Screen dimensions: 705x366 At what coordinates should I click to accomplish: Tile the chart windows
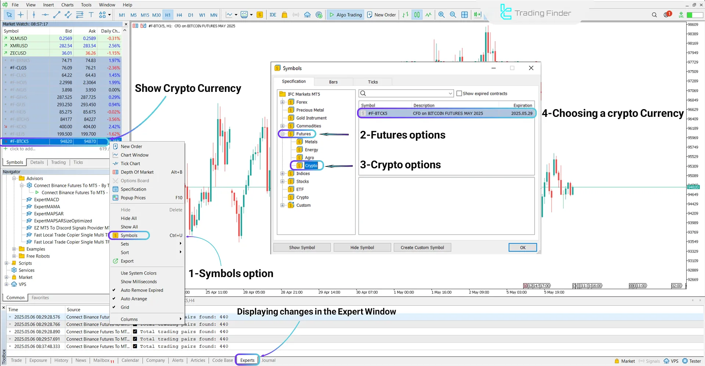[464, 15]
